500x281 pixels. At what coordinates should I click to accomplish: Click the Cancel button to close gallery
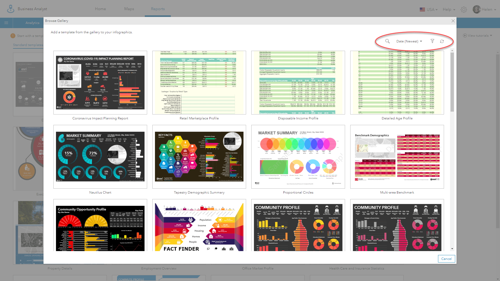(x=446, y=259)
